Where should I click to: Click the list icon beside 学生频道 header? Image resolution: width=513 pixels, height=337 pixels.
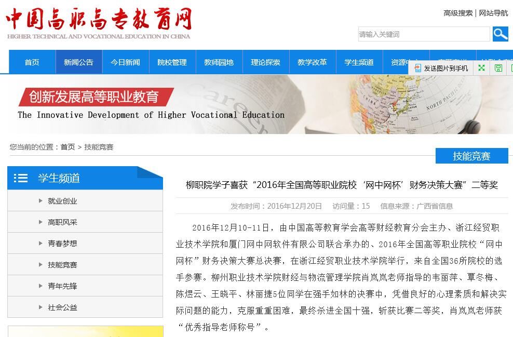(21, 178)
